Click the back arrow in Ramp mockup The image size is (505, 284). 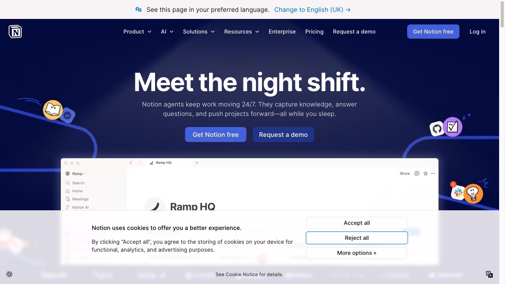131,163
